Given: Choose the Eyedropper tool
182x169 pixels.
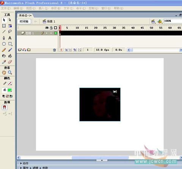Looking at the screenshot, I should (4, 62).
